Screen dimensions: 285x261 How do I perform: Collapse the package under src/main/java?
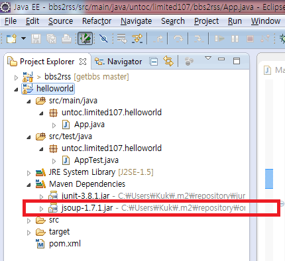pyautogui.click(x=41, y=113)
